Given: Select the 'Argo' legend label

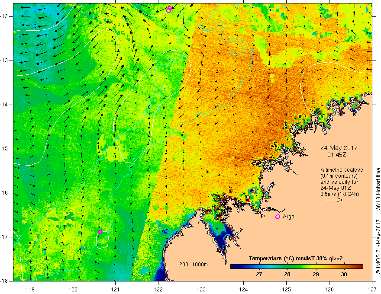Looking at the screenshot, I should [x=288, y=217].
